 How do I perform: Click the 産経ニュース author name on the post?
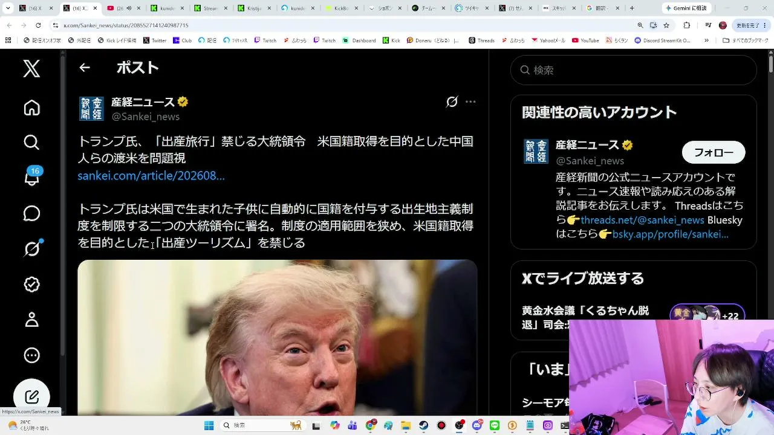click(143, 102)
